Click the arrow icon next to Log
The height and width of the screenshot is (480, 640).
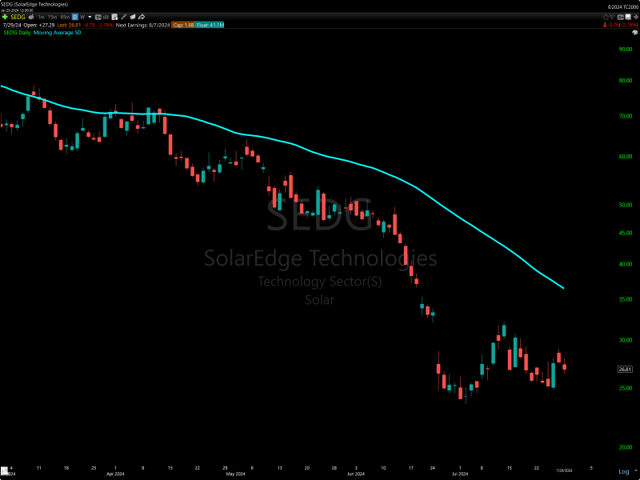pos(635,471)
